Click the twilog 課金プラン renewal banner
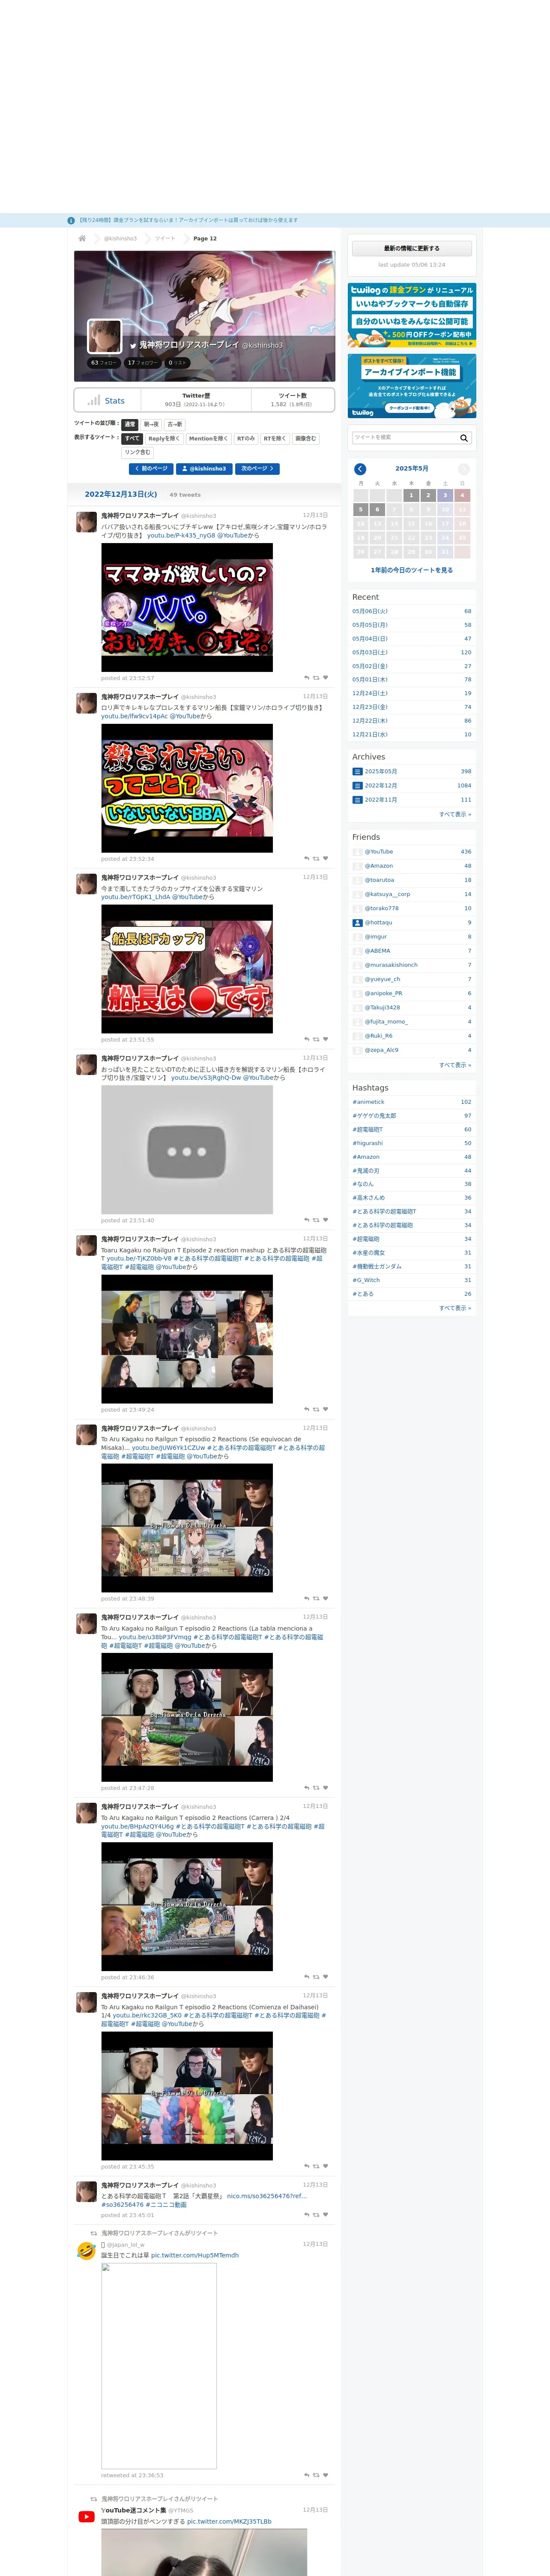 [x=411, y=315]
